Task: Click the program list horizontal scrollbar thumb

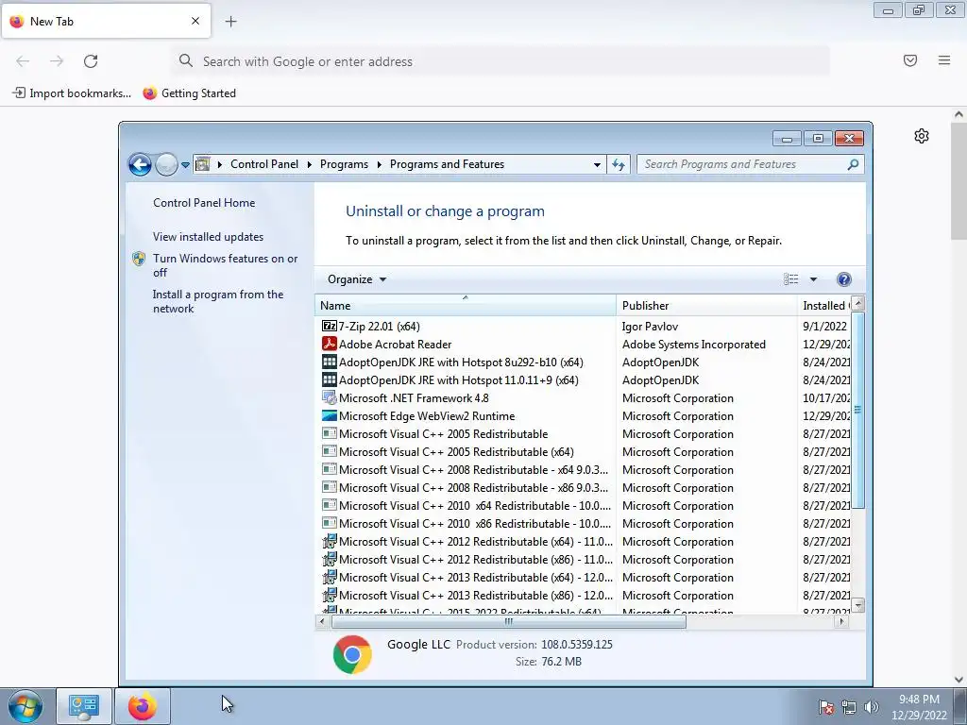Action: coord(509,621)
